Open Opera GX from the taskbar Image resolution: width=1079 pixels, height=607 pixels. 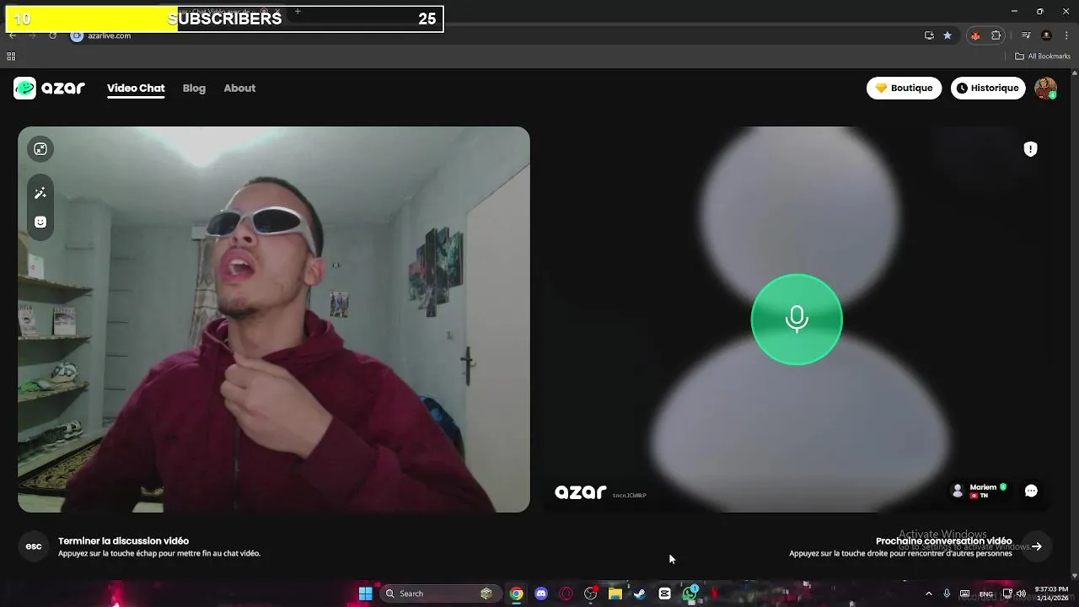pos(566,594)
